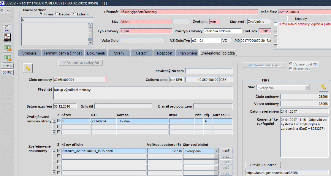Switch to the Smlouva tab
Viewport: 331px width, 176px height.
(29, 53)
